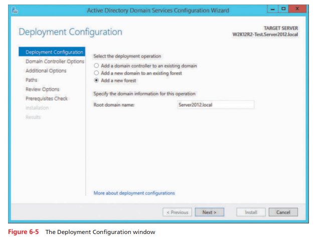Click the target server name 'W2K12R2-Test.Server2012.local'

pyautogui.click(x=265, y=35)
